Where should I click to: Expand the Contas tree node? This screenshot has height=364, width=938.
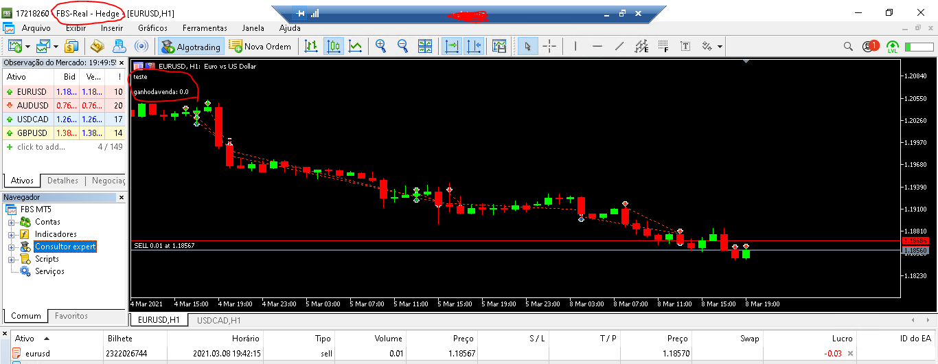[12, 222]
